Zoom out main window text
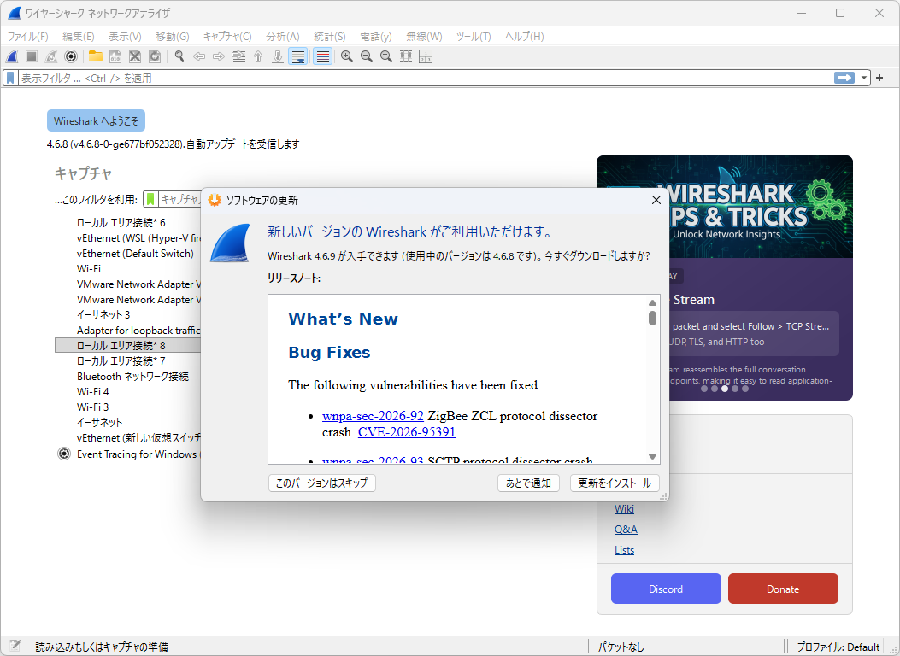The height and width of the screenshot is (656, 900). [366, 56]
